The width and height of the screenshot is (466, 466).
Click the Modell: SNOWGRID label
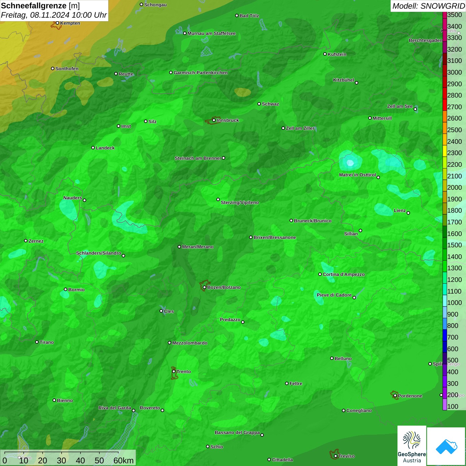(x=428, y=6)
